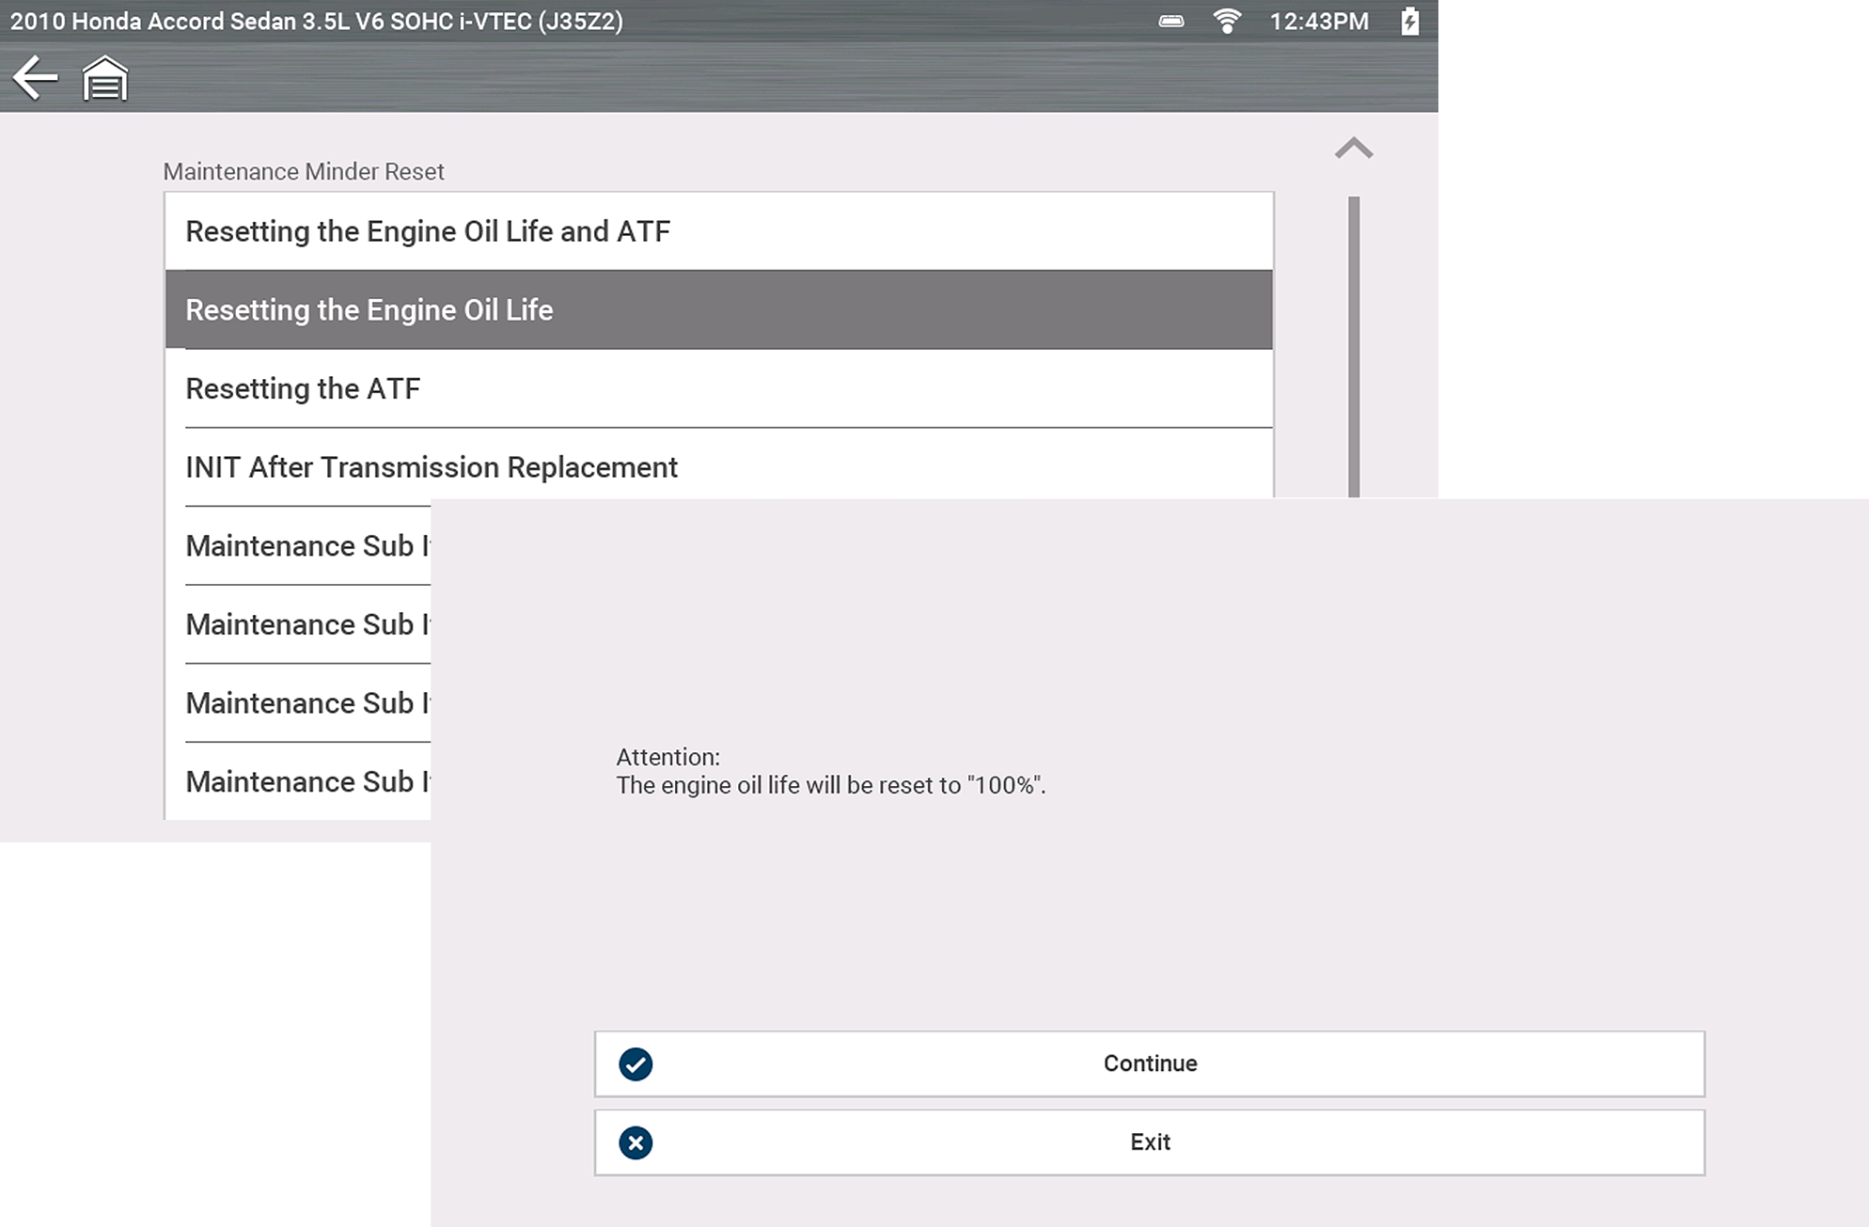
Task: Click the vehicle connection status icon
Action: [1171, 21]
